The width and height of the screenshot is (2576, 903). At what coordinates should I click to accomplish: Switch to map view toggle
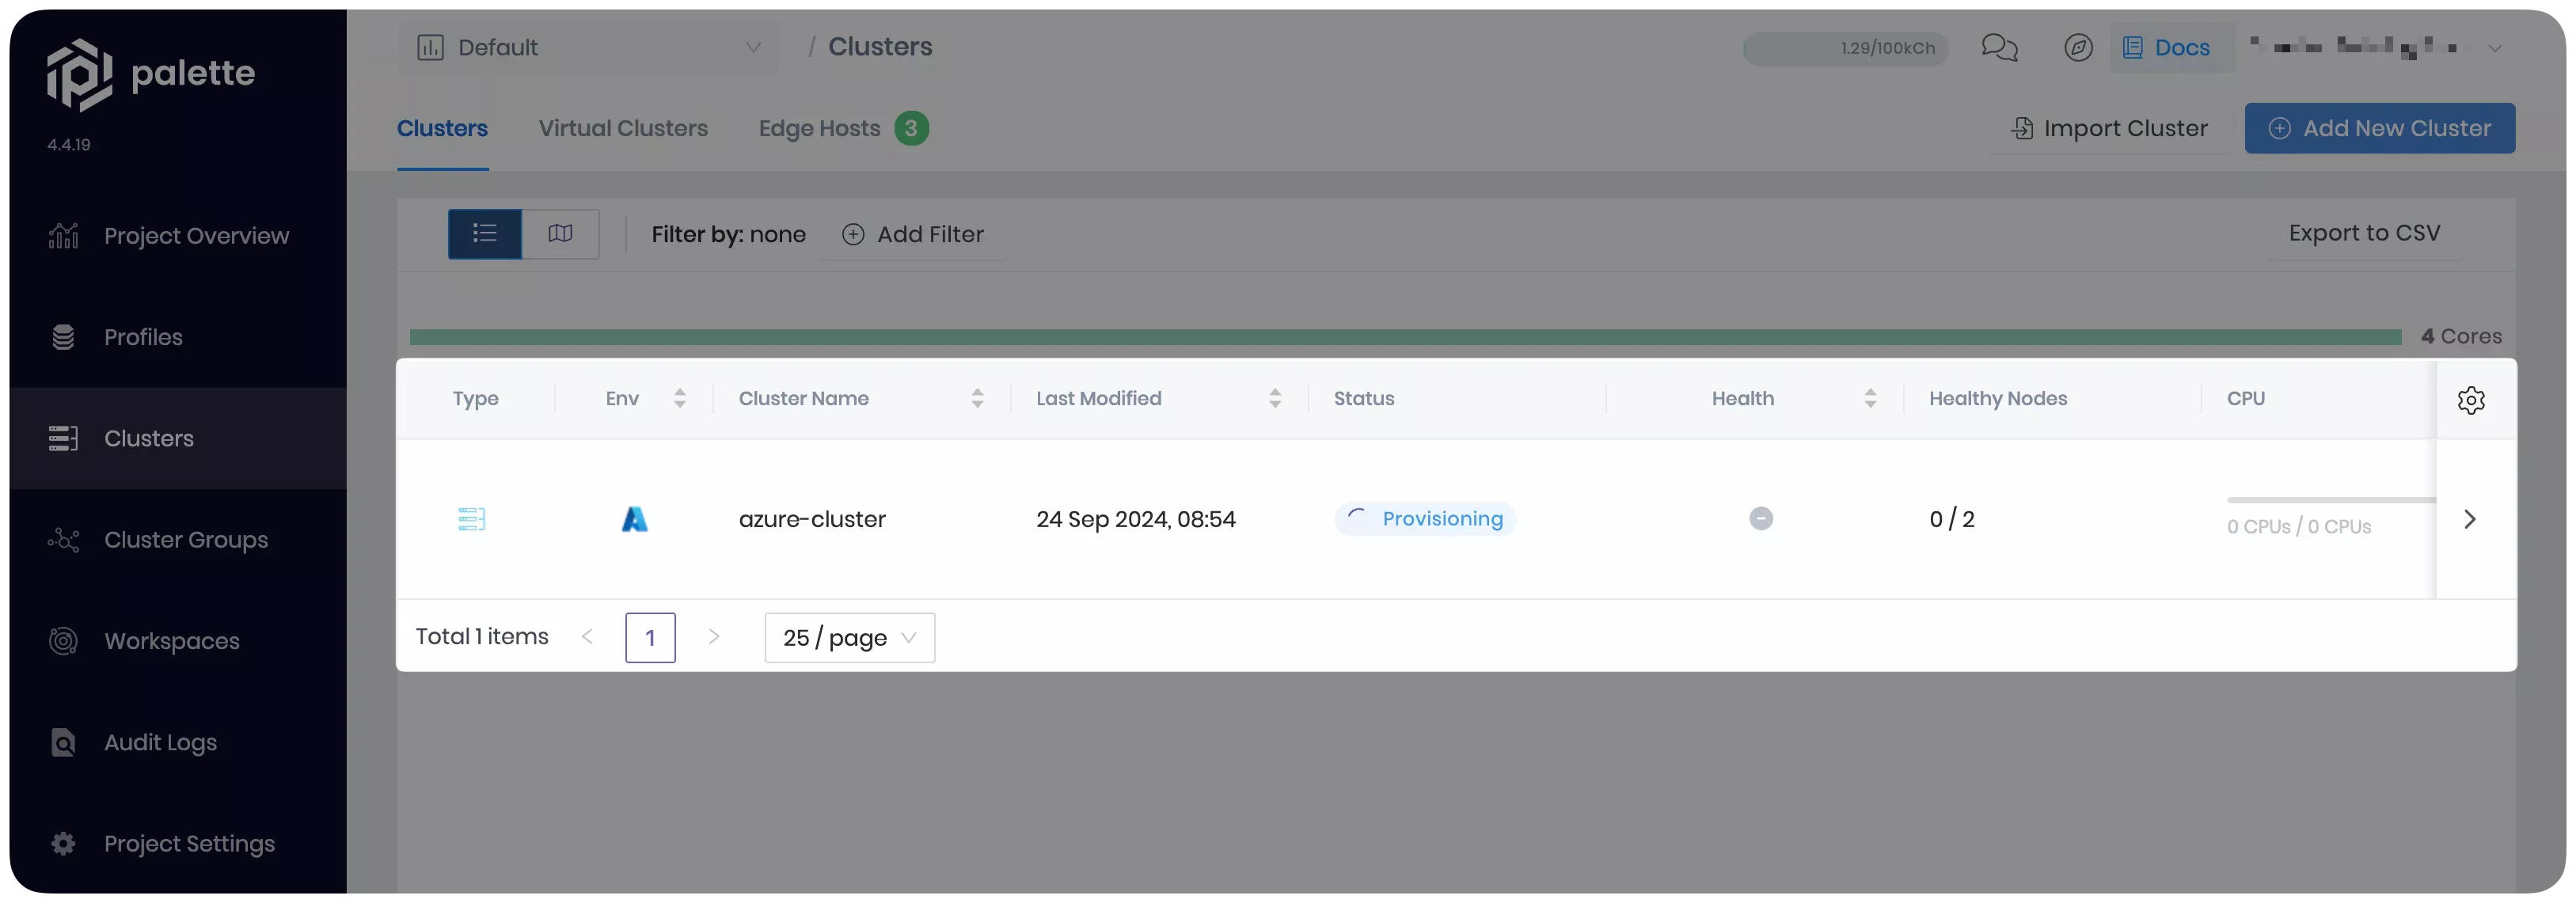pyautogui.click(x=560, y=234)
